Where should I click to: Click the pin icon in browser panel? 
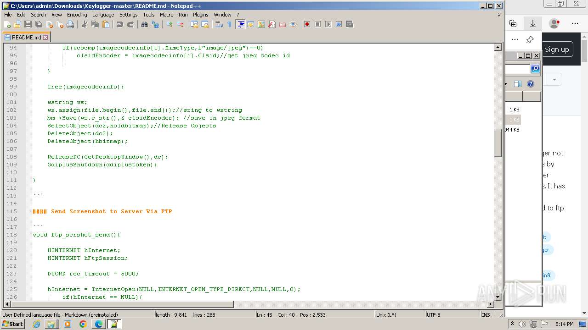point(530,39)
